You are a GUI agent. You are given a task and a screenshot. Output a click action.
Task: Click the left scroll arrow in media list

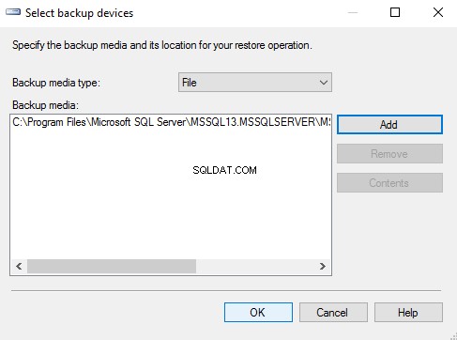coord(19,266)
